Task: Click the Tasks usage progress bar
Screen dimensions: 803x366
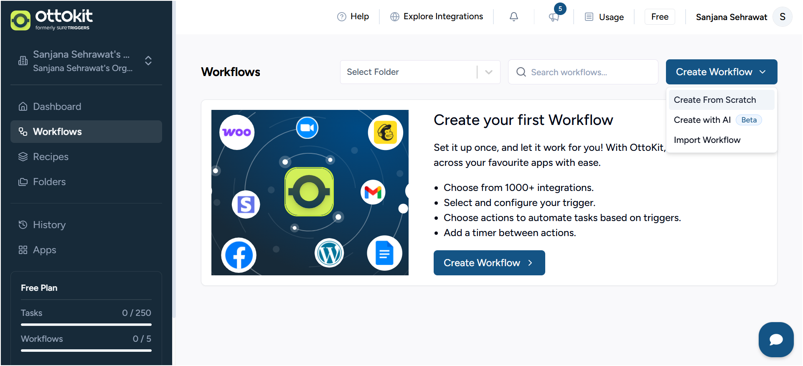Action: (x=86, y=325)
